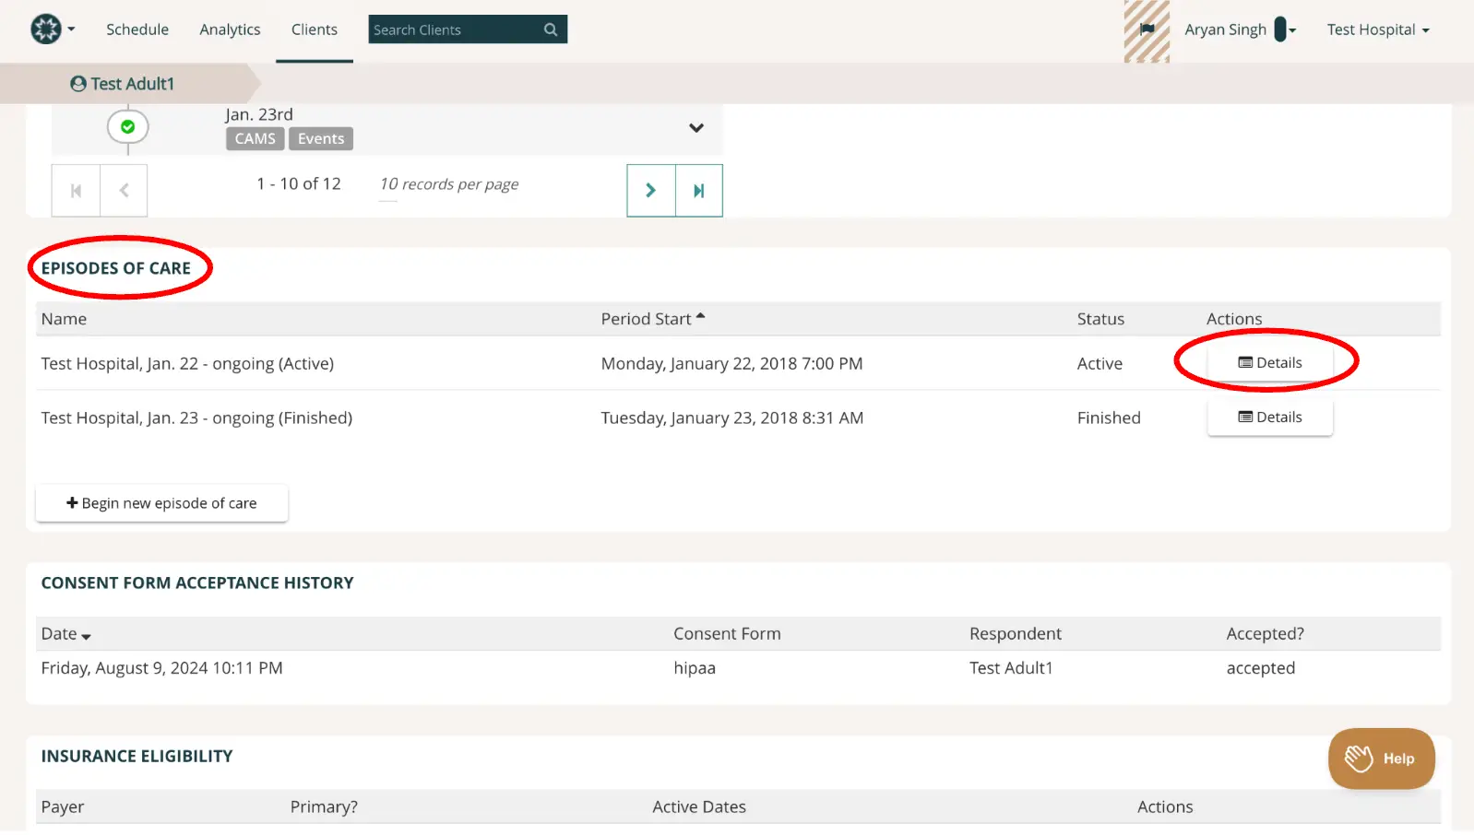The image size is (1474, 835).
Task: Click the 'hipaa' consent form cell
Action: pos(694,668)
